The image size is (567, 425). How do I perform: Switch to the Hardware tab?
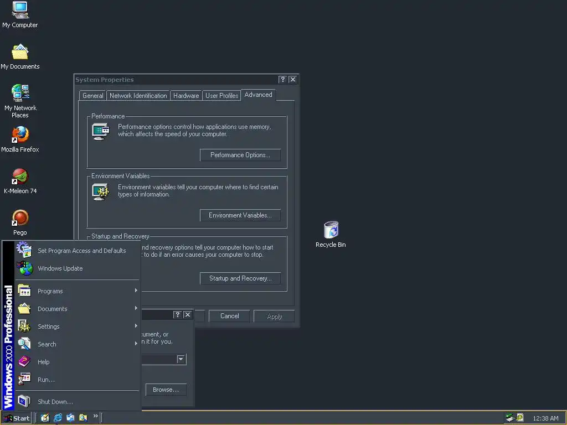(x=186, y=95)
